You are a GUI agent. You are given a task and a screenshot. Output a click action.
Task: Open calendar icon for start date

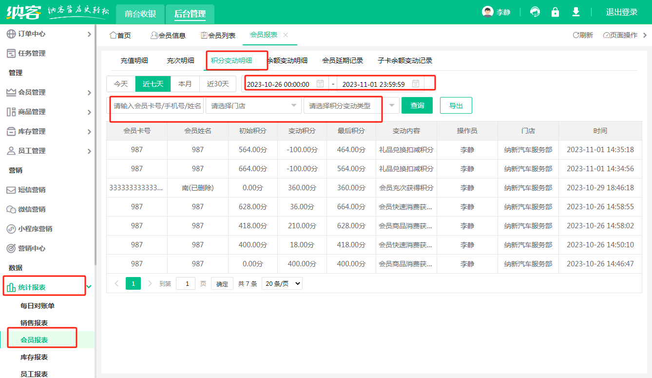point(320,84)
